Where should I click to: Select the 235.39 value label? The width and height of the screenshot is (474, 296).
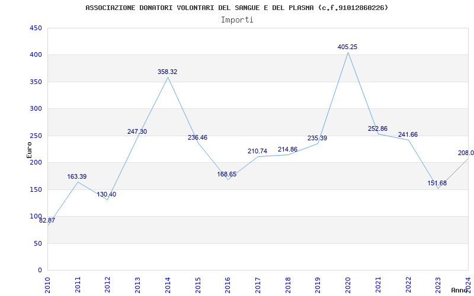point(317,139)
